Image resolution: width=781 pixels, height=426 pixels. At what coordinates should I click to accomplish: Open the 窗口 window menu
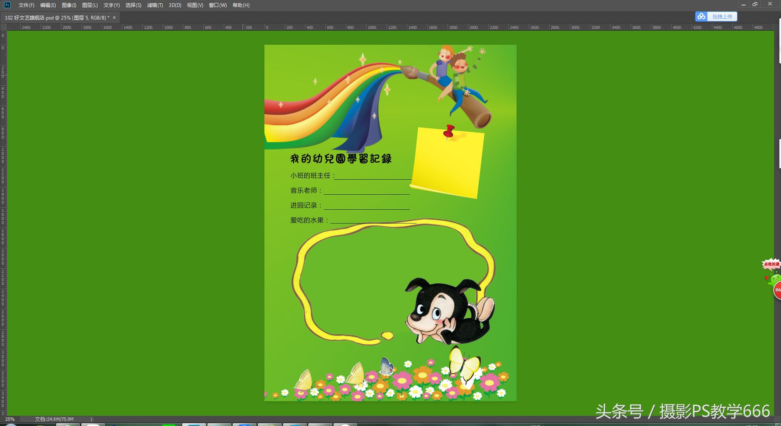coord(218,5)
